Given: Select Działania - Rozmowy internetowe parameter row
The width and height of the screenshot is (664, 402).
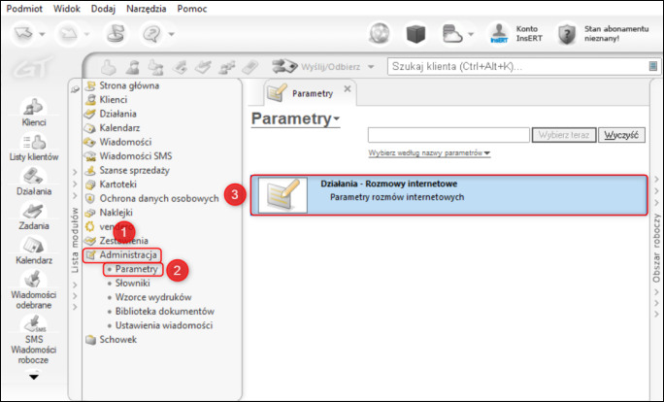Looking at the screenshot, I should [448, 195].
